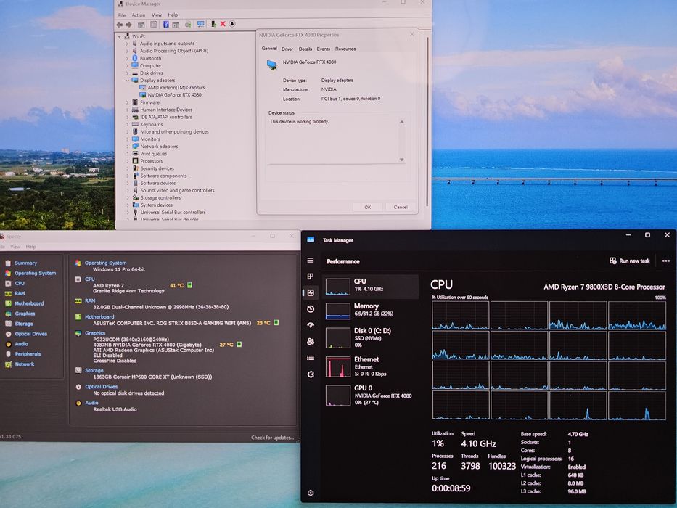
Task: Open Task Manager Settings gear icon
Action: (x=311, y=493)
